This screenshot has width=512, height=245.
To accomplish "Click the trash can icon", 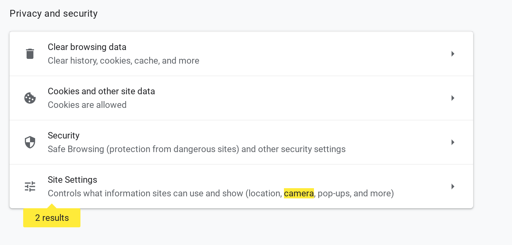I will [x=30, y=54].
